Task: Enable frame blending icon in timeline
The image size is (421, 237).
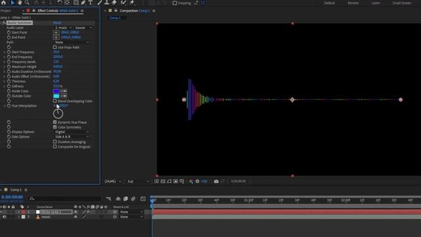Action: tap(126, 199)
